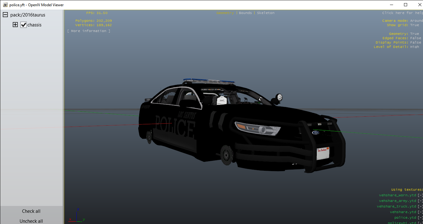The height and width of the screenshot is (224, 423).
Task: Switch to the Skeleton view tab
Action: coord(266,13)
